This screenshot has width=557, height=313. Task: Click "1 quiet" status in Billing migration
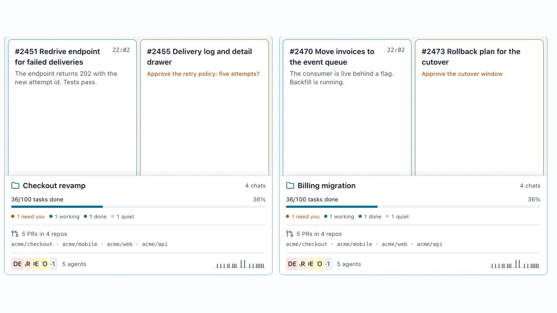[x=398, y=216]
